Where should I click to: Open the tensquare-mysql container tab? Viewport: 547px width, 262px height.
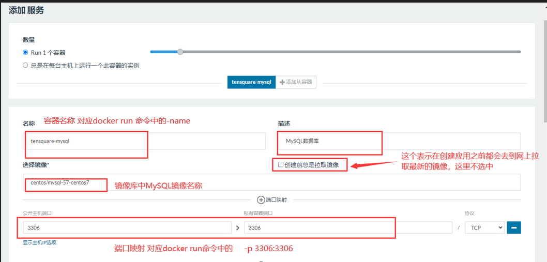click(x=251, y=82)
